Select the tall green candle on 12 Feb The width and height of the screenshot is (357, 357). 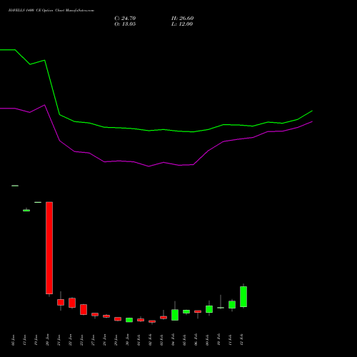pyautogui.click(x=243, y=296)
